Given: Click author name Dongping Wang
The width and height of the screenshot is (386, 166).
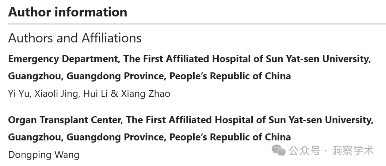Looking at the screenshot, I should (x=44, y=155).
